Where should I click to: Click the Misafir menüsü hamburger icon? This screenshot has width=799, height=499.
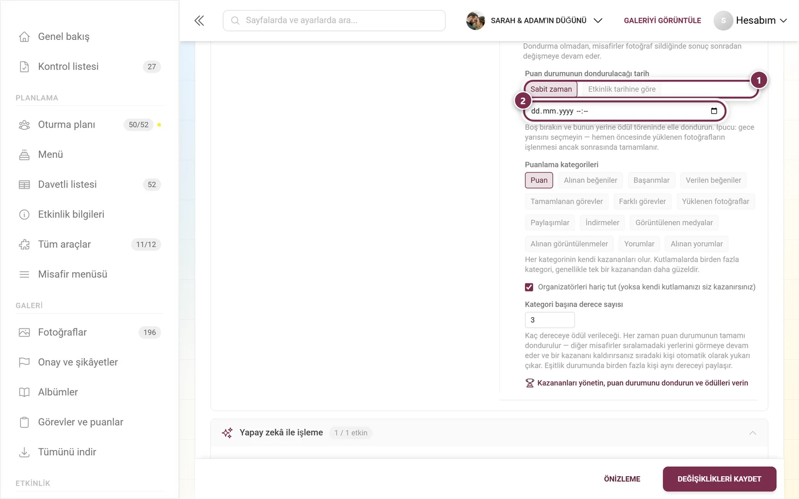24,274
